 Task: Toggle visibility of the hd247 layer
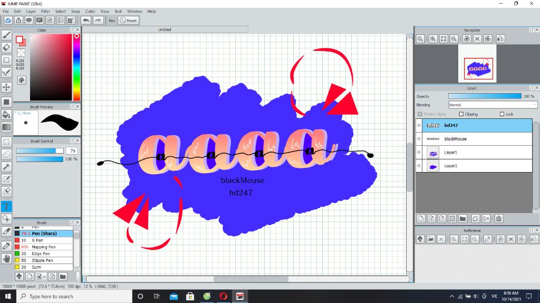[x=419, y=125]
